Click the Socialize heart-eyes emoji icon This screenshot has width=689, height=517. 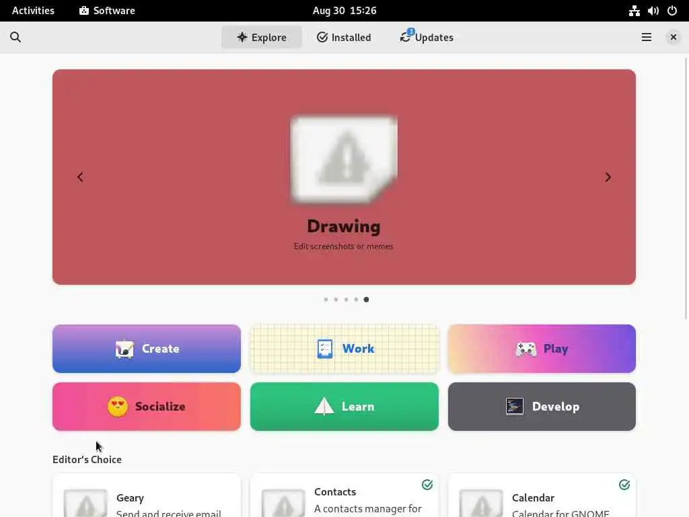pos(118,407)
